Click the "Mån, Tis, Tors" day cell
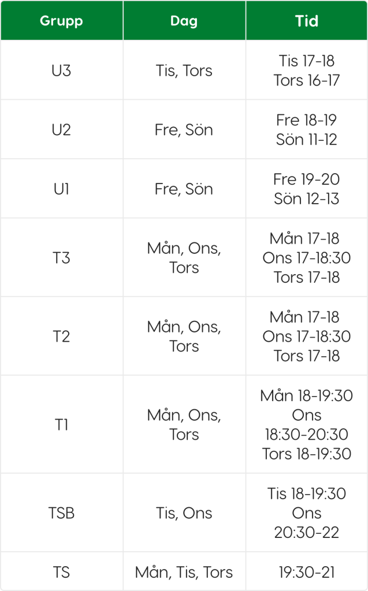This screenshot has width=368, height=591. pyautogui.click(x=184, y=572)
